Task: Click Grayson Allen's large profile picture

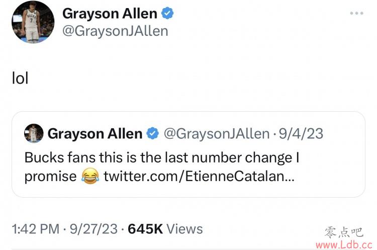Action: [33, 22]
